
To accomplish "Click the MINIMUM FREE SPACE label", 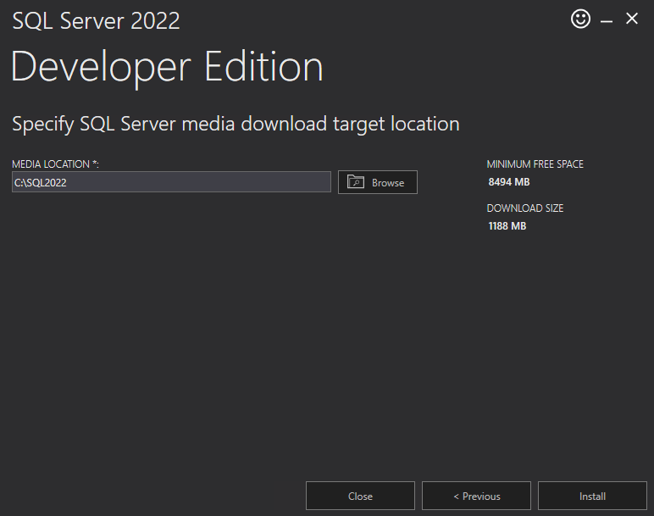I will click(x=535, y=164).
